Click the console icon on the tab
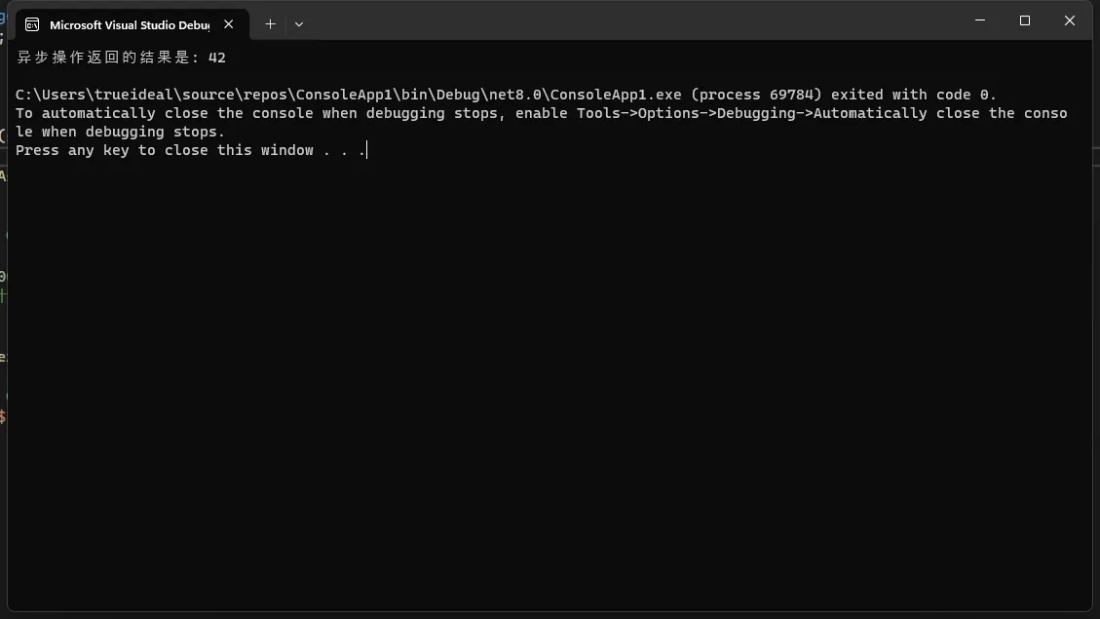 coord(32,24)
